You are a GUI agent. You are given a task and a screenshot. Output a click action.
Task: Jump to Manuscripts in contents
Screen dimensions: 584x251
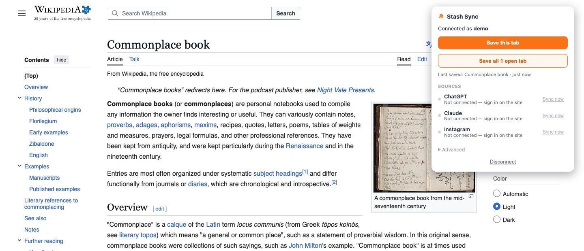coord(45,178)
